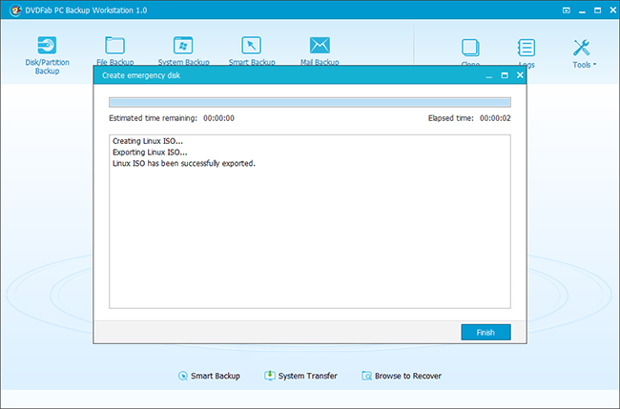Image resolution: width=620 pixels, height=409 pixels.
Task: Click the Create emergency disk title
Action: coord(141,75)
